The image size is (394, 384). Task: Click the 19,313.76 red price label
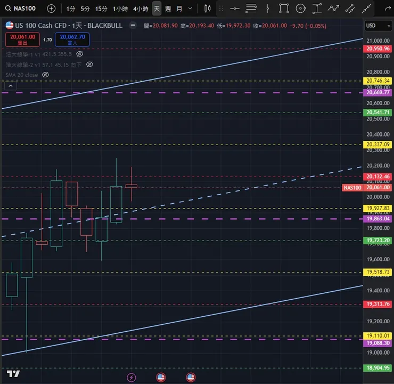pyautogui.click(x=377, y=304)
